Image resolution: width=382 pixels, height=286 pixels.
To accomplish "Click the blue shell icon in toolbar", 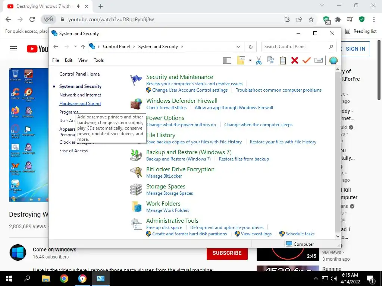I will (x=333, y=60).
